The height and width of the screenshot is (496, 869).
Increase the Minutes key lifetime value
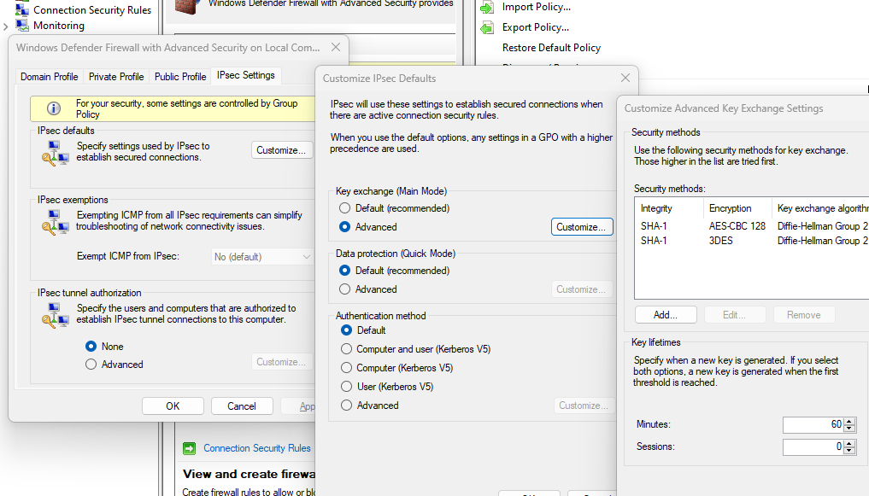(x=849, y=421)
